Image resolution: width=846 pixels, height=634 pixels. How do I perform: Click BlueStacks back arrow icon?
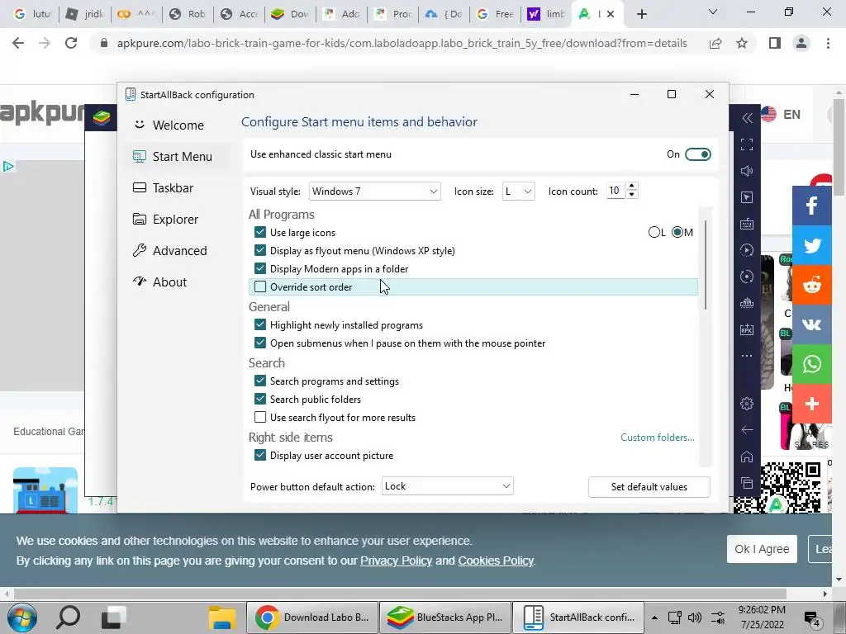point(747,429)
